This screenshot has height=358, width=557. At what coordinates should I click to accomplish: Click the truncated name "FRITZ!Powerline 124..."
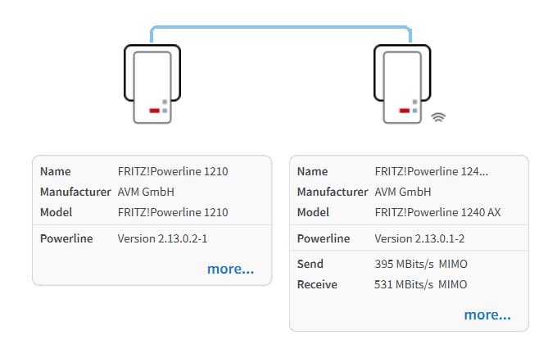431,171
